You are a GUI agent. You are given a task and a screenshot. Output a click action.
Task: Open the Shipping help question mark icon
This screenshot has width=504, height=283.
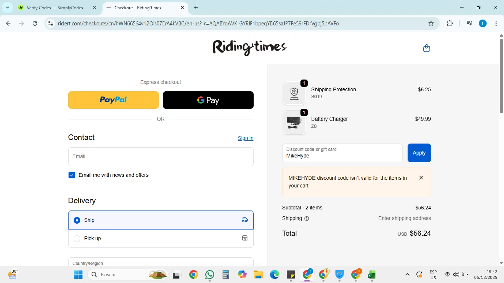tap(306, 219)
